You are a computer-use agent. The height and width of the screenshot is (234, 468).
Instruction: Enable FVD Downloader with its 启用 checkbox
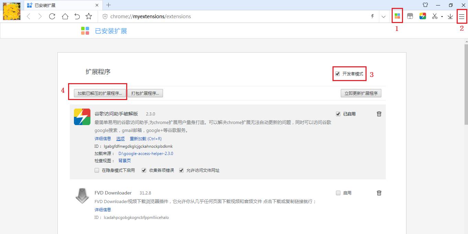(338, 193)
